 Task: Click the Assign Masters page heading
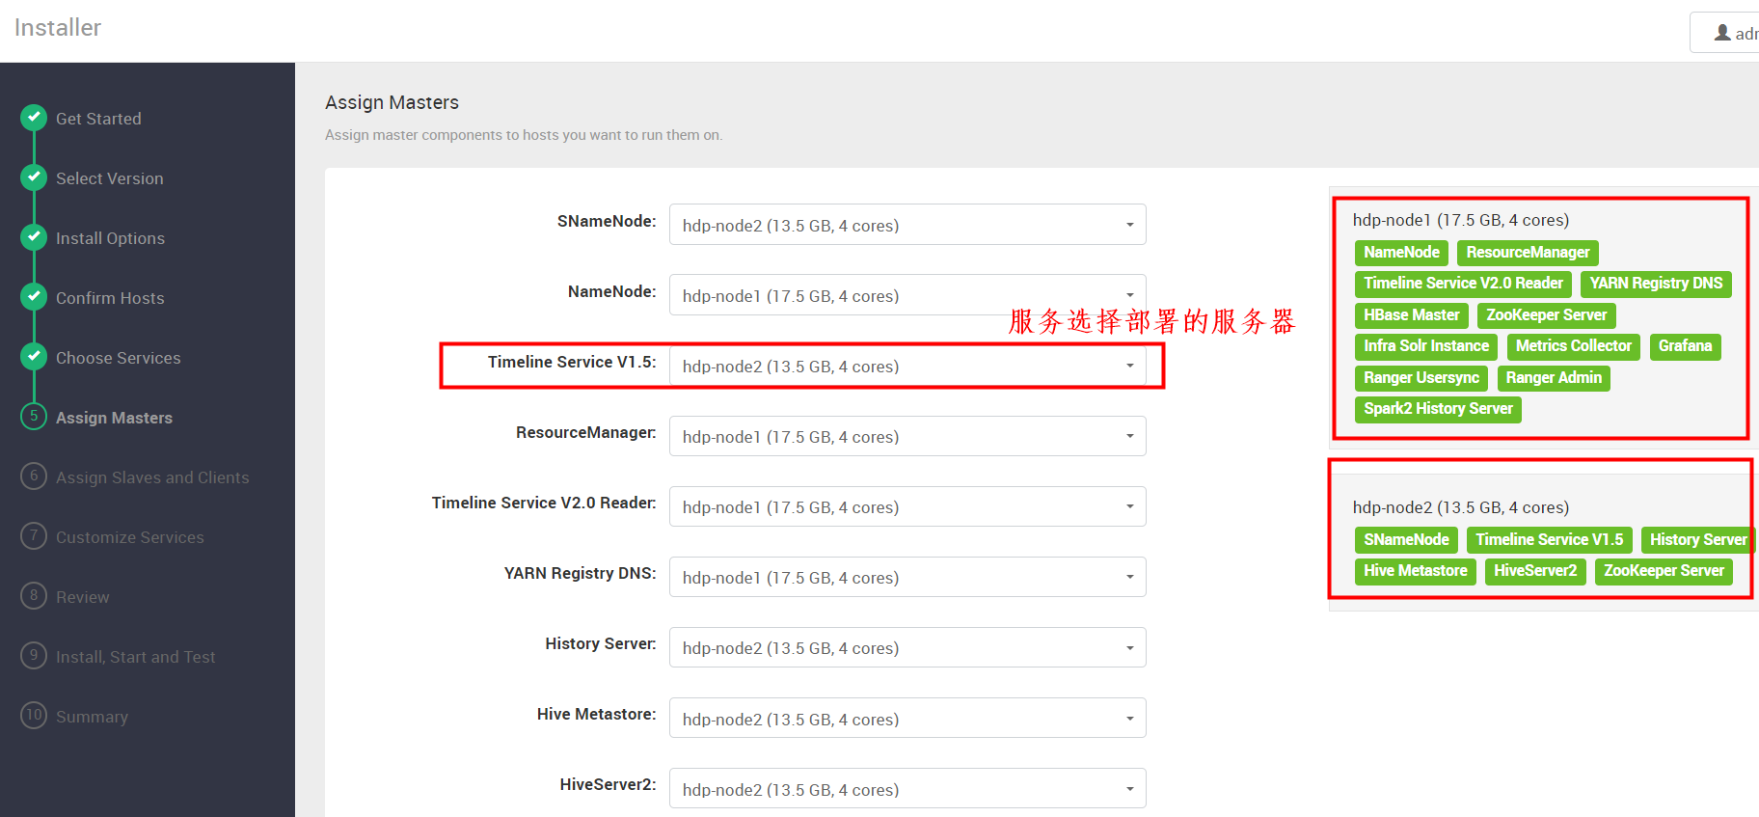(392, 102)
